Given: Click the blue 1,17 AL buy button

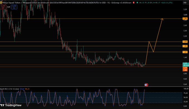Looking at the screenshot, I should pos(14,7).
